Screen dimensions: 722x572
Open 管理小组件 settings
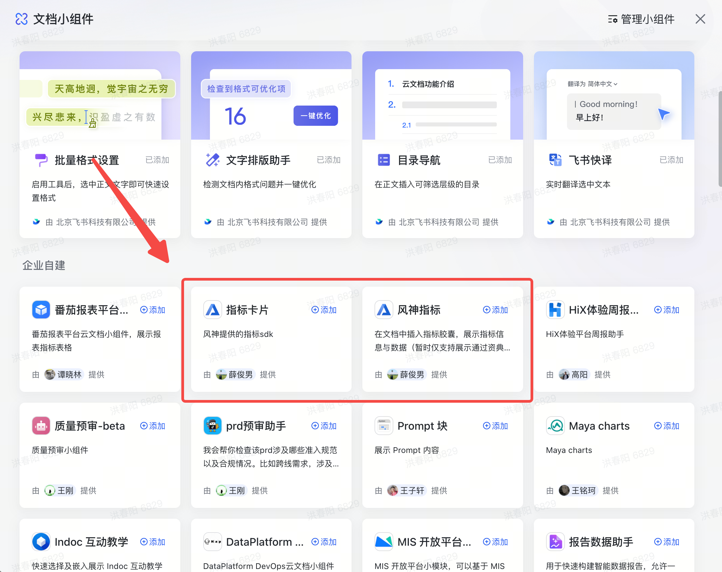pyautogui.click(x=641, y=19)
